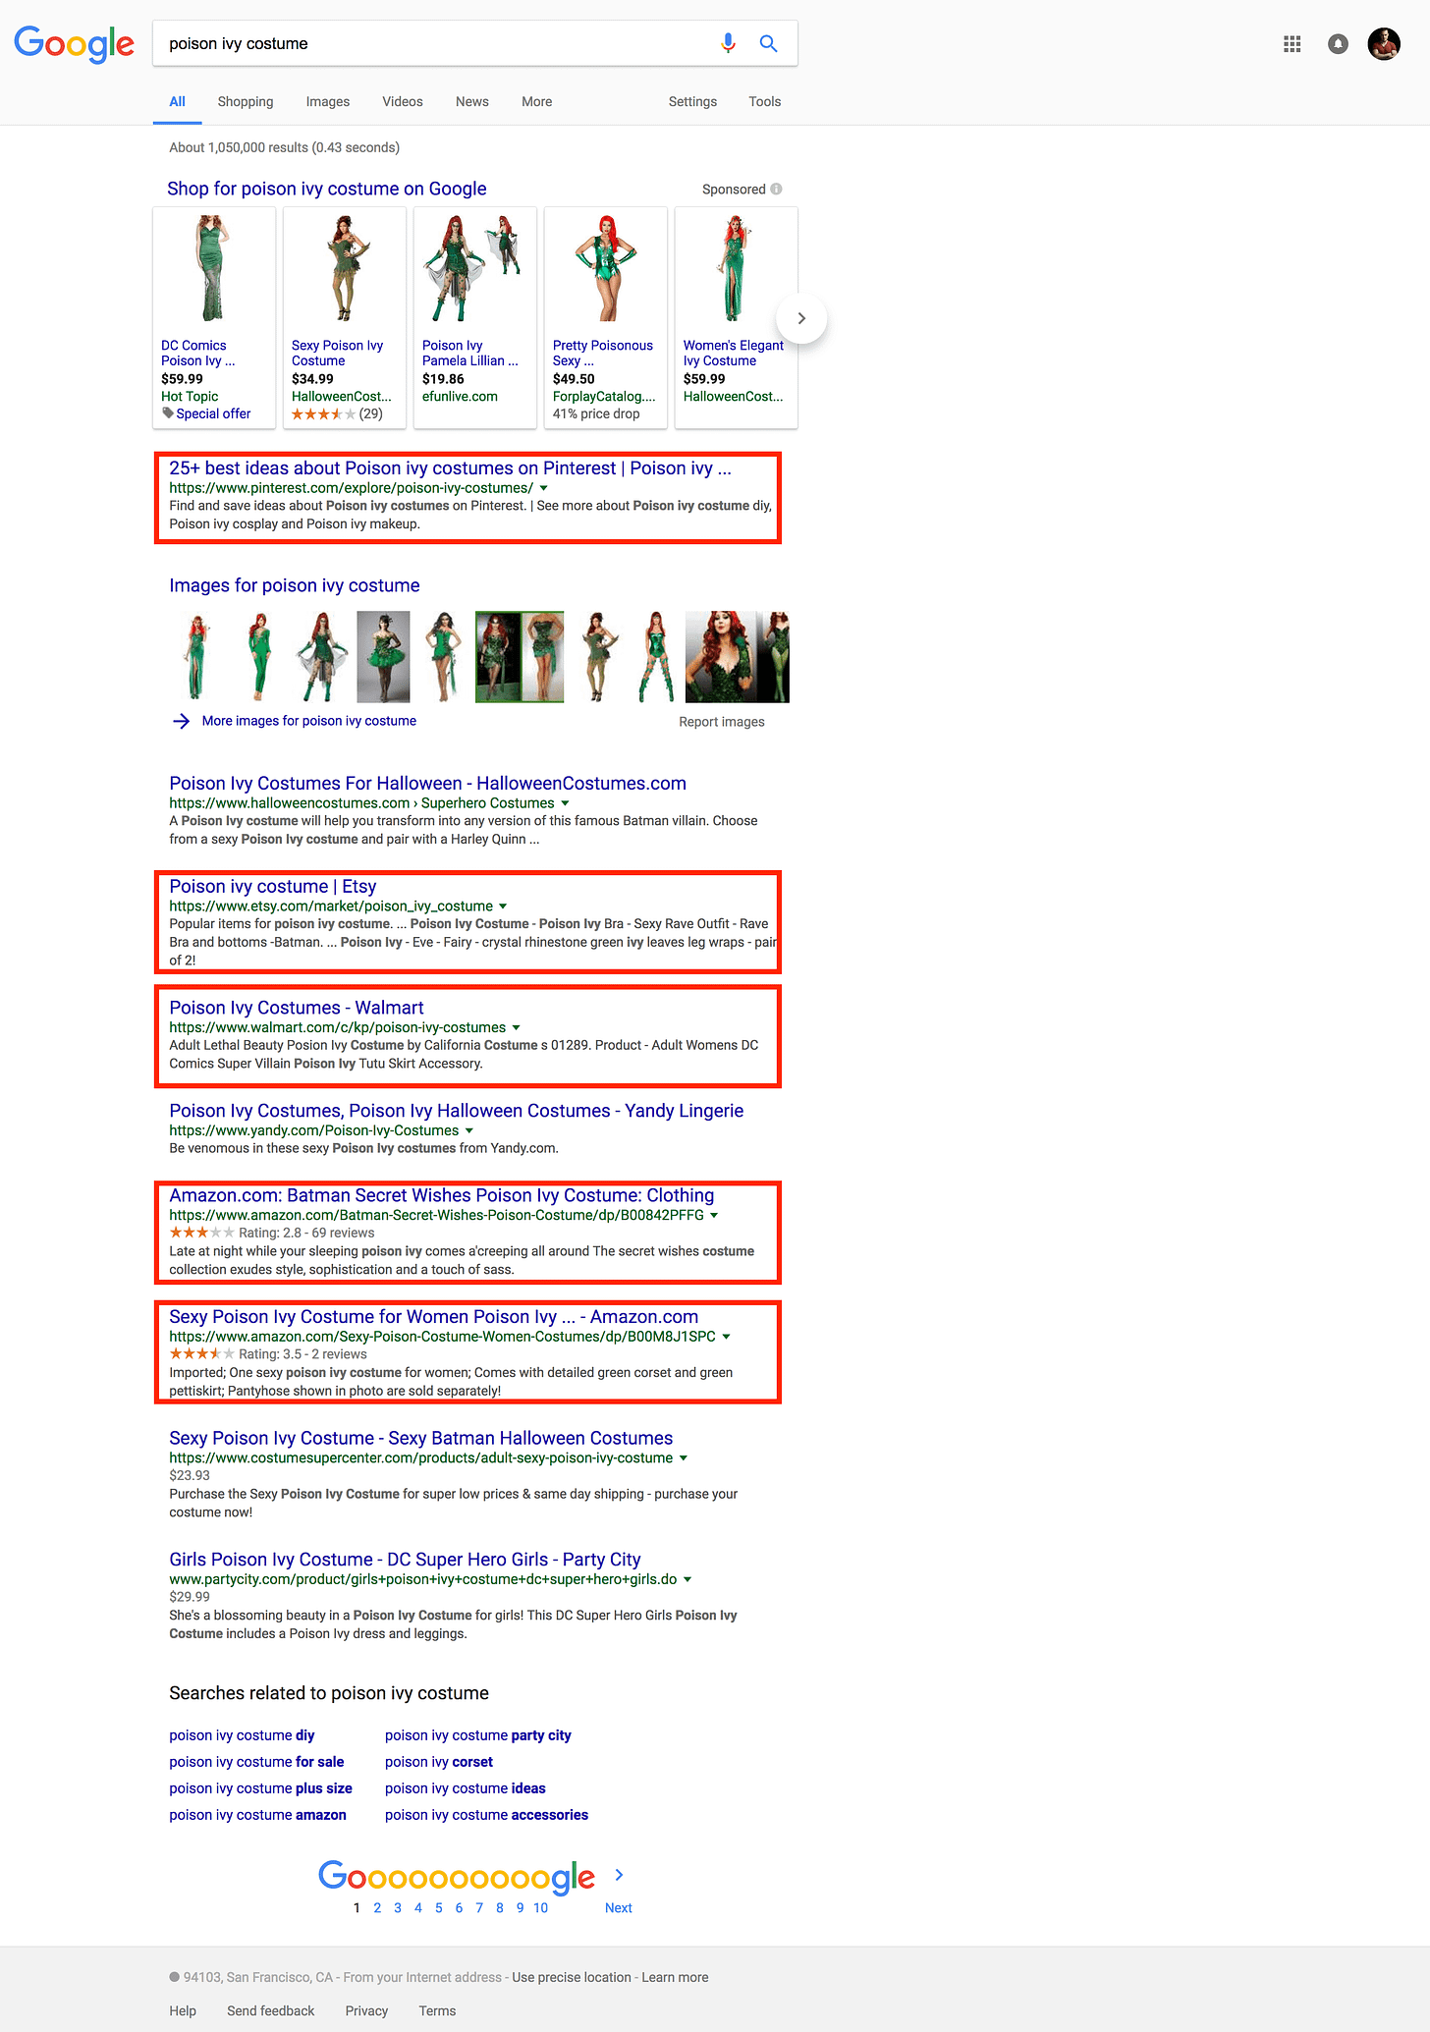Go to results page 2
This screenshot has width=1430, height=2032.
pyautogui.click(x=377, y=1907)
